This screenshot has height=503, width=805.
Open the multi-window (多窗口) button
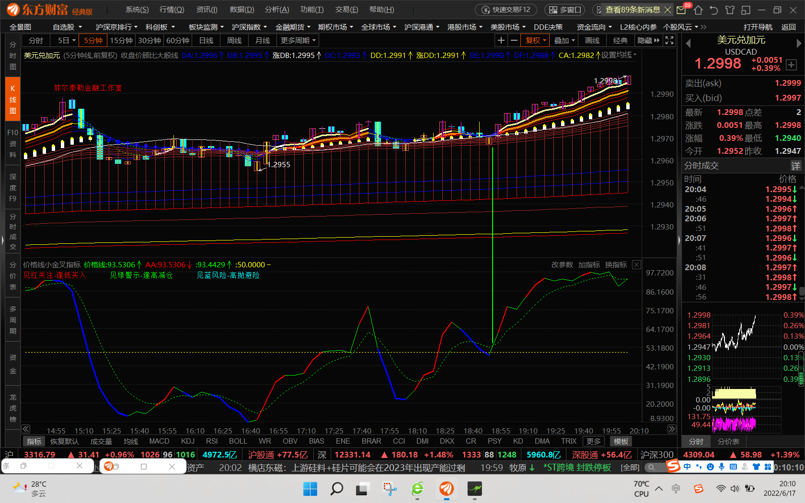(x=565, y=10)
